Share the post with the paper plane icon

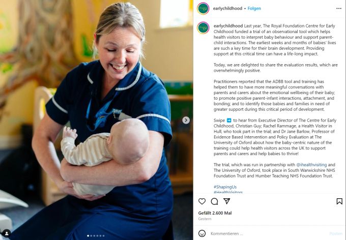point(227,201)
